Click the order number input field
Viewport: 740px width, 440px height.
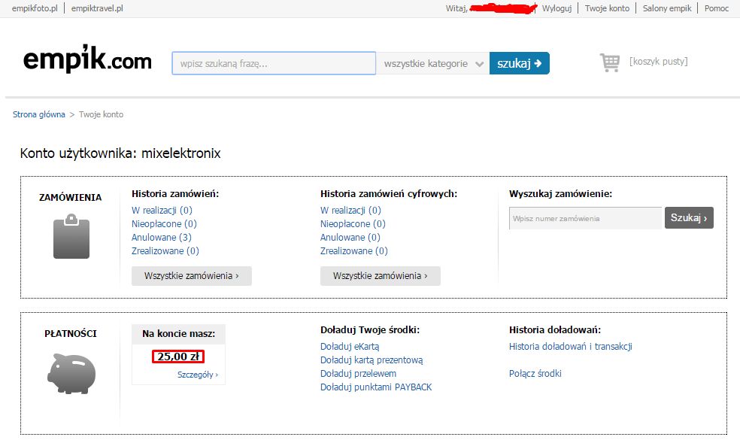point(585,218)
